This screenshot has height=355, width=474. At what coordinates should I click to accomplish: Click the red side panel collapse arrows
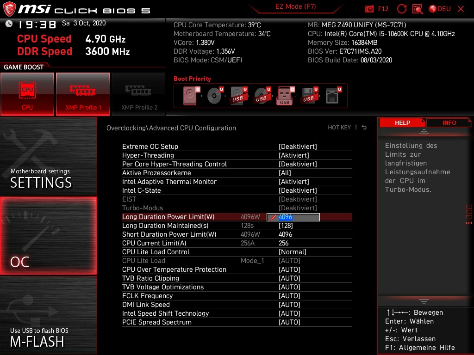(x=469, y=223)
